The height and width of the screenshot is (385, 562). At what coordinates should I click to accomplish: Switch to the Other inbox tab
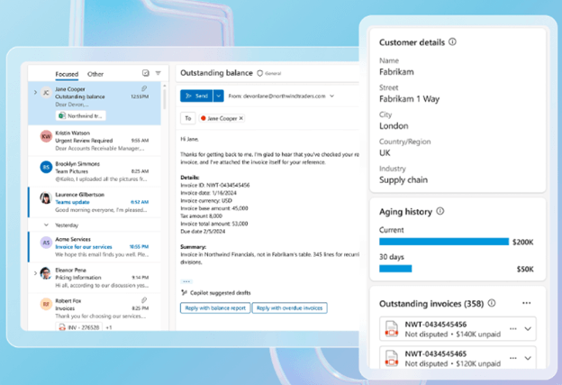click(x=95, y=74)
